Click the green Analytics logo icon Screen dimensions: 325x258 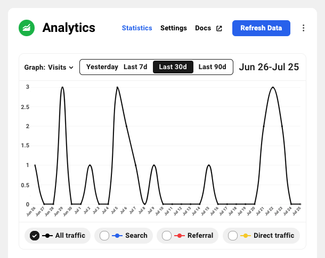(x=27, y=28)
